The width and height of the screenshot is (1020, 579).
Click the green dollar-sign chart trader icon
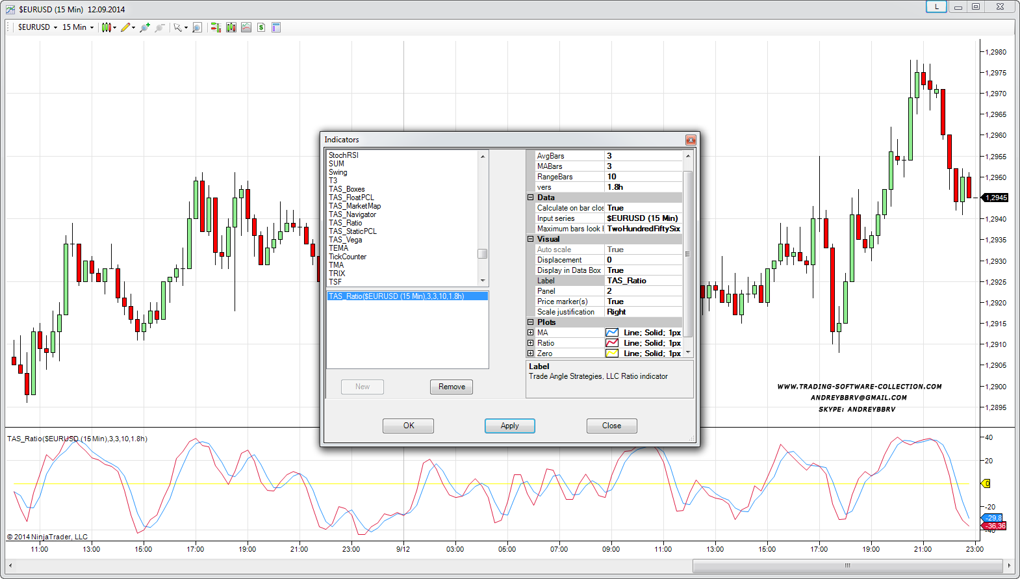tap(261, 27)
